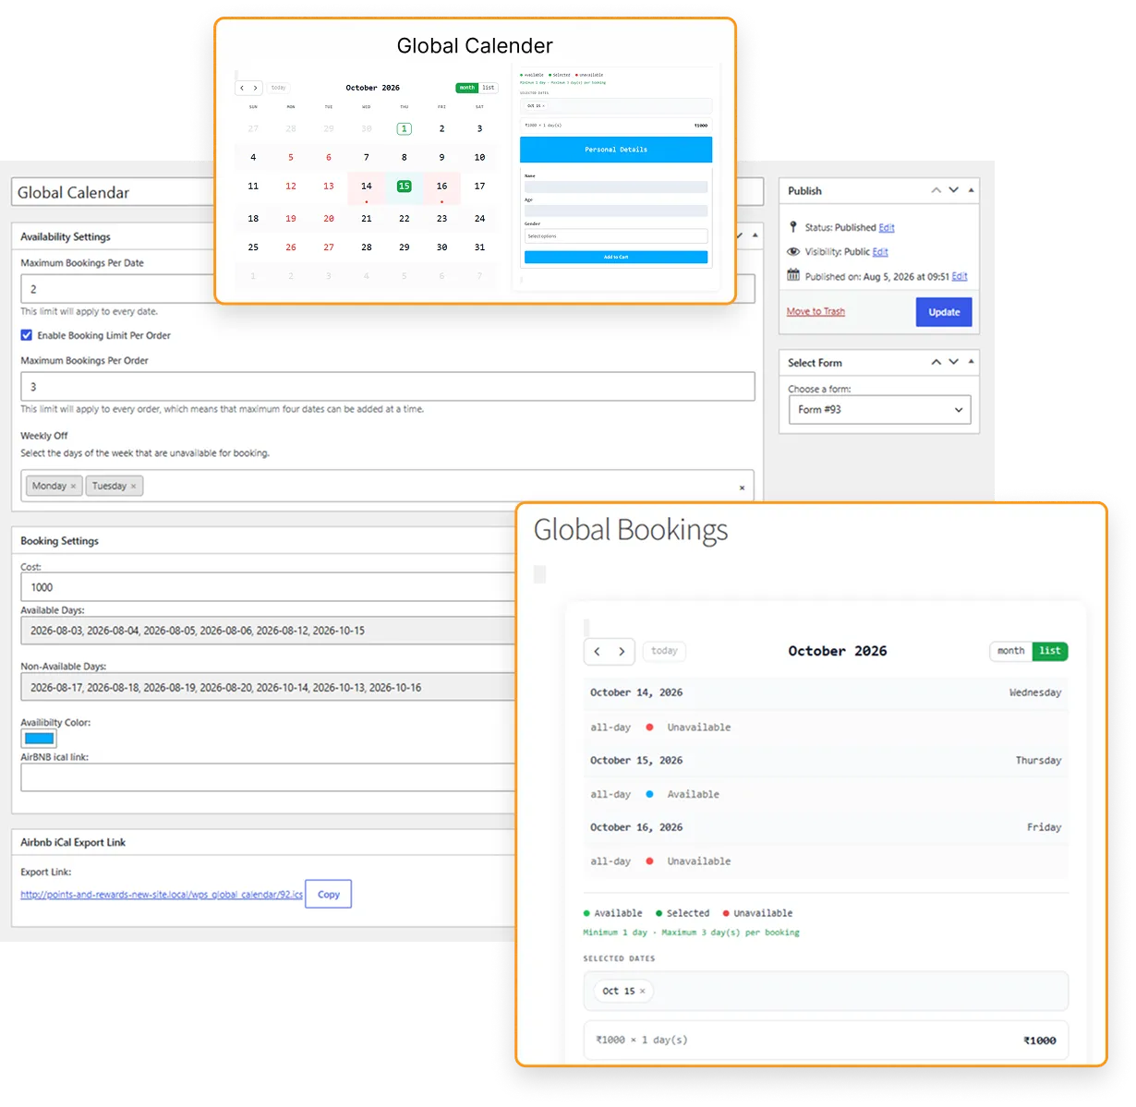Collapse the Select Form panel triangle
1136x1107 pixels.
point(971,362)
